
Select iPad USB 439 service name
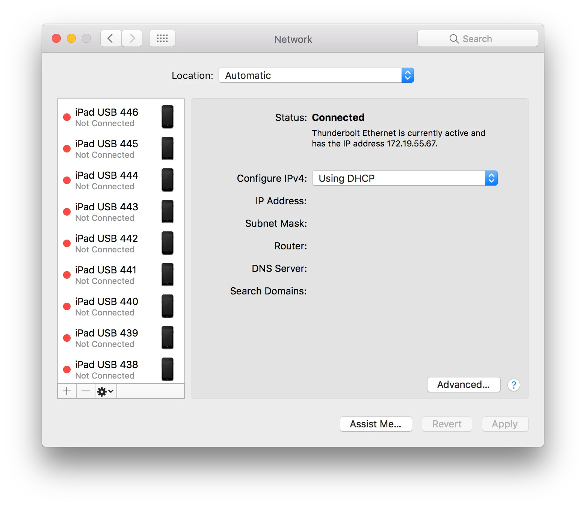click(107, 333)
